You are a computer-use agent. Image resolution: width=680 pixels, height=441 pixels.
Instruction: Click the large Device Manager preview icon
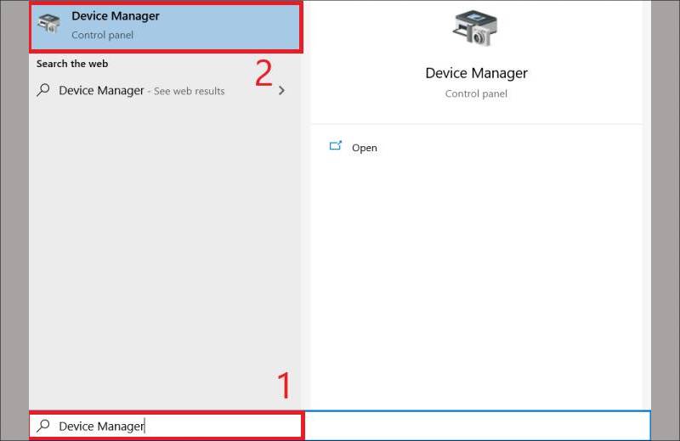(x=475, y=29)
